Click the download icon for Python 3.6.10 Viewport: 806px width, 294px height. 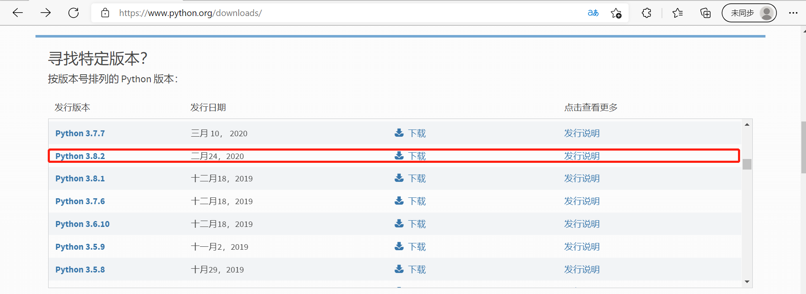399,224
